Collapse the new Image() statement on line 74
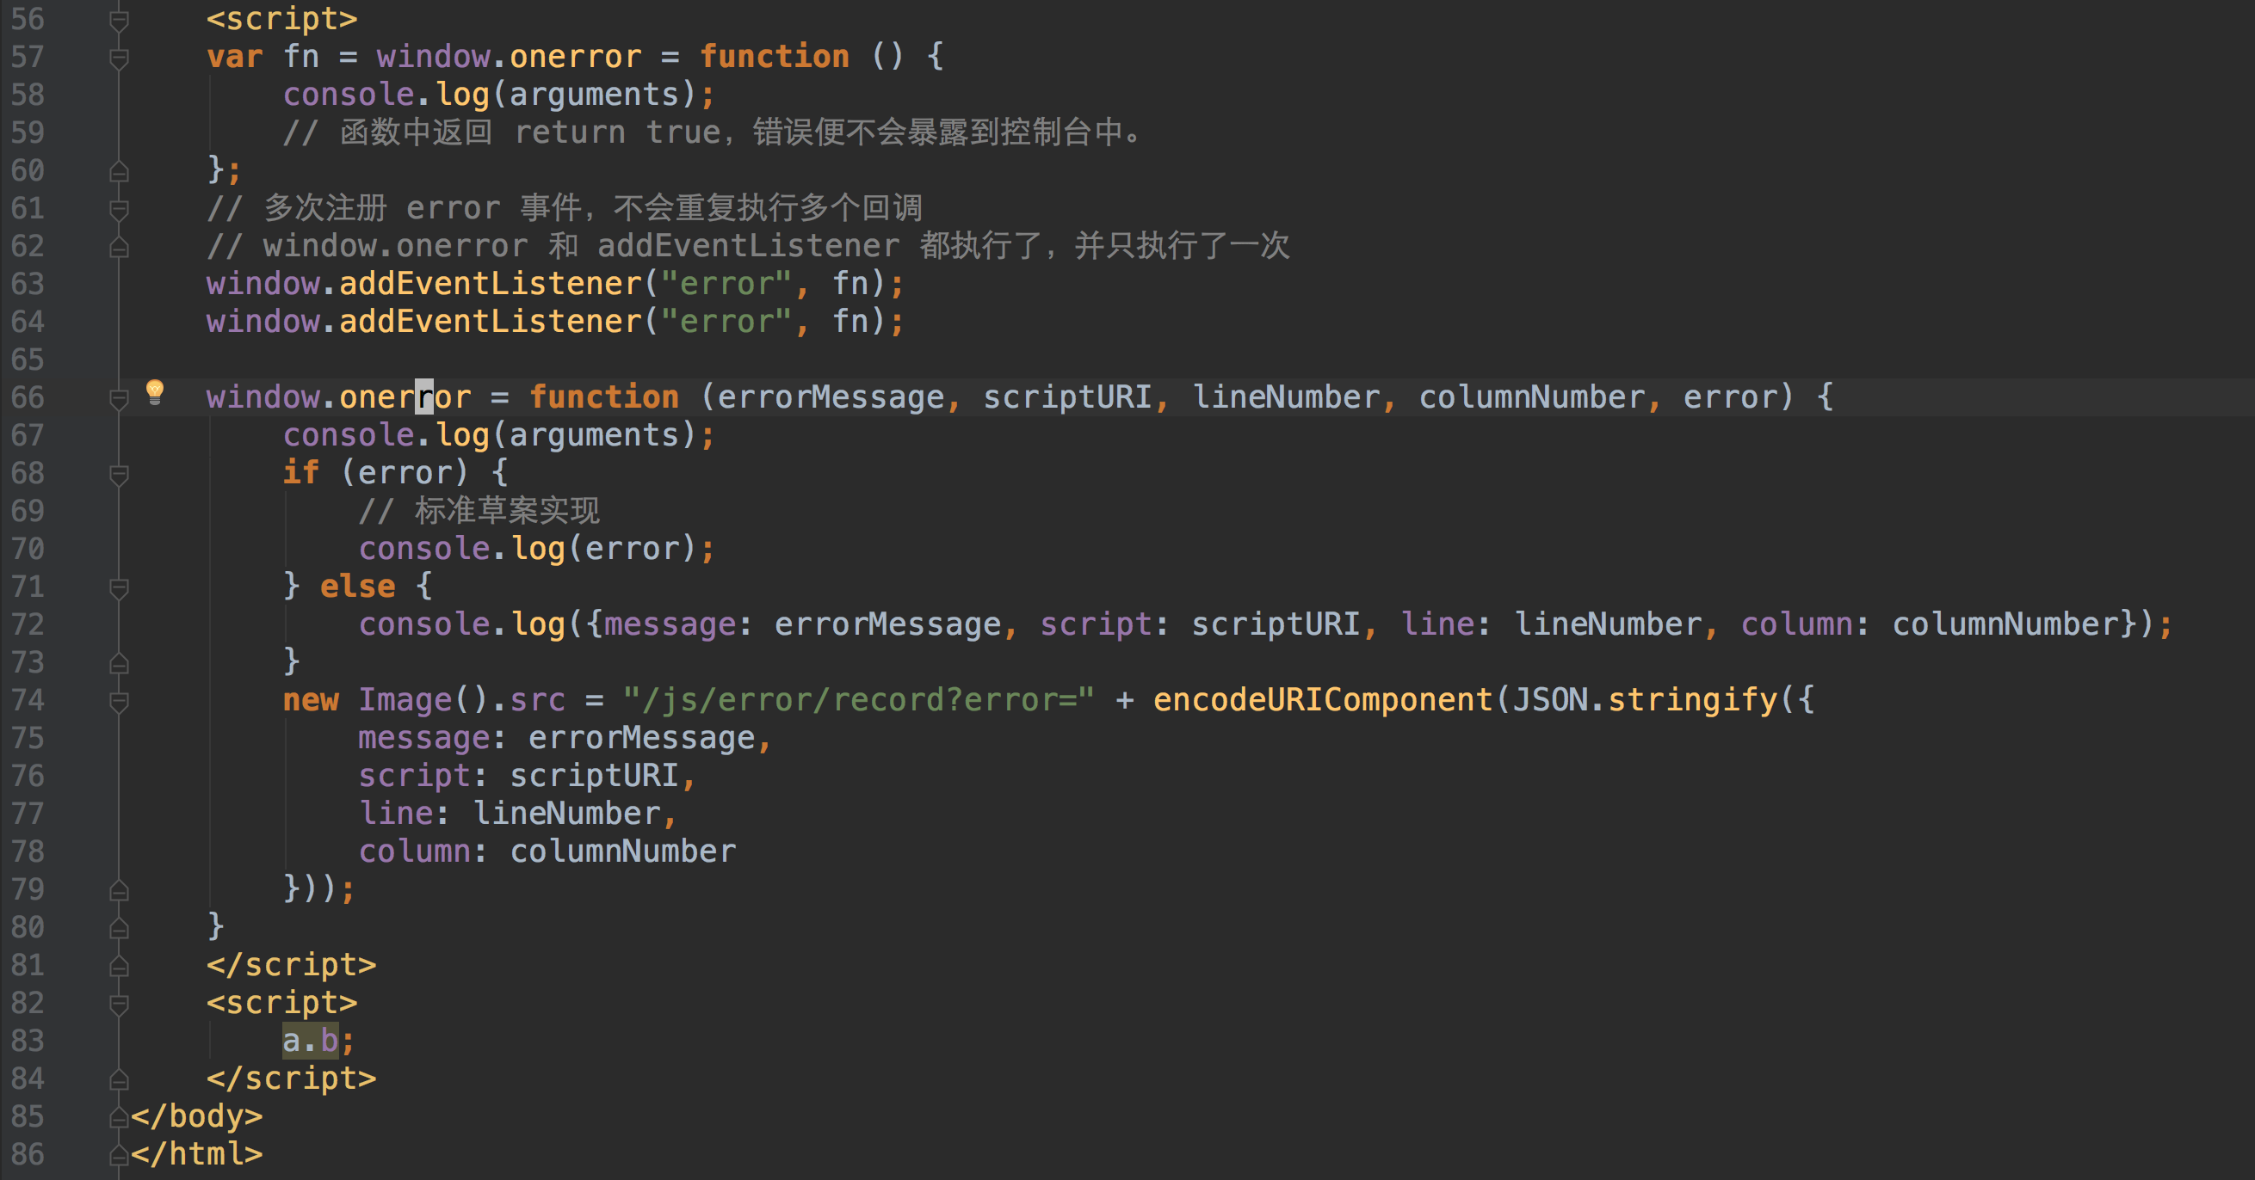Image resolution: width=2255 pixels, height=1180 pixels. coord(120,702)
